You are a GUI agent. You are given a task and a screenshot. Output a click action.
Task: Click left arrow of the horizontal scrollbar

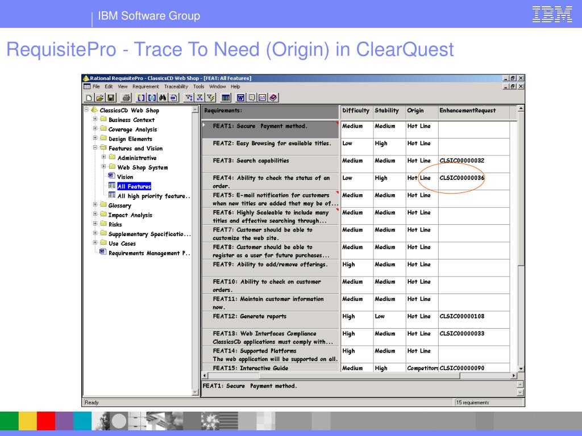click(205, 376)
